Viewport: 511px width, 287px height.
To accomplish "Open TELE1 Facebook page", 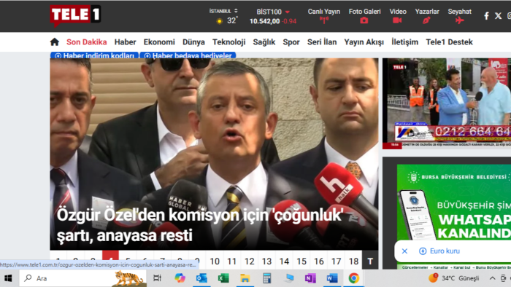I will click(486, 15).
